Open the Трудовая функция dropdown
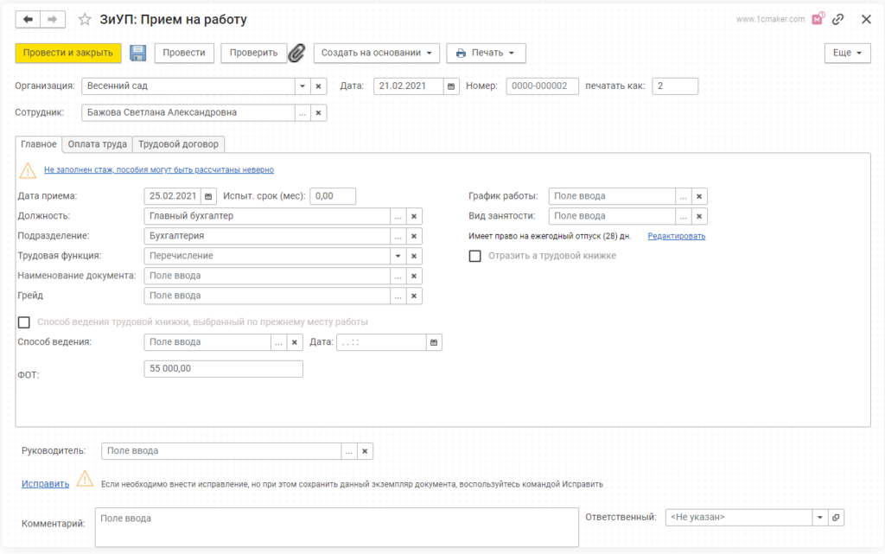The image size is (885, 554). (398, 256)
